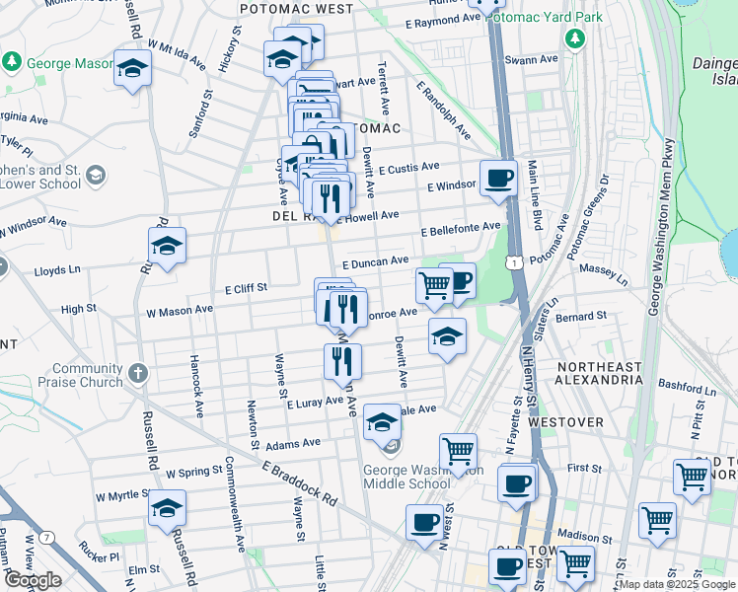This screenshot has height=592, width=738.
Task: Click the US Route 1 shield
Action: tap(515, 262)
